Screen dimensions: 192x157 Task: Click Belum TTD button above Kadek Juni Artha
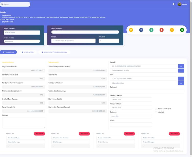pos(174,134)
